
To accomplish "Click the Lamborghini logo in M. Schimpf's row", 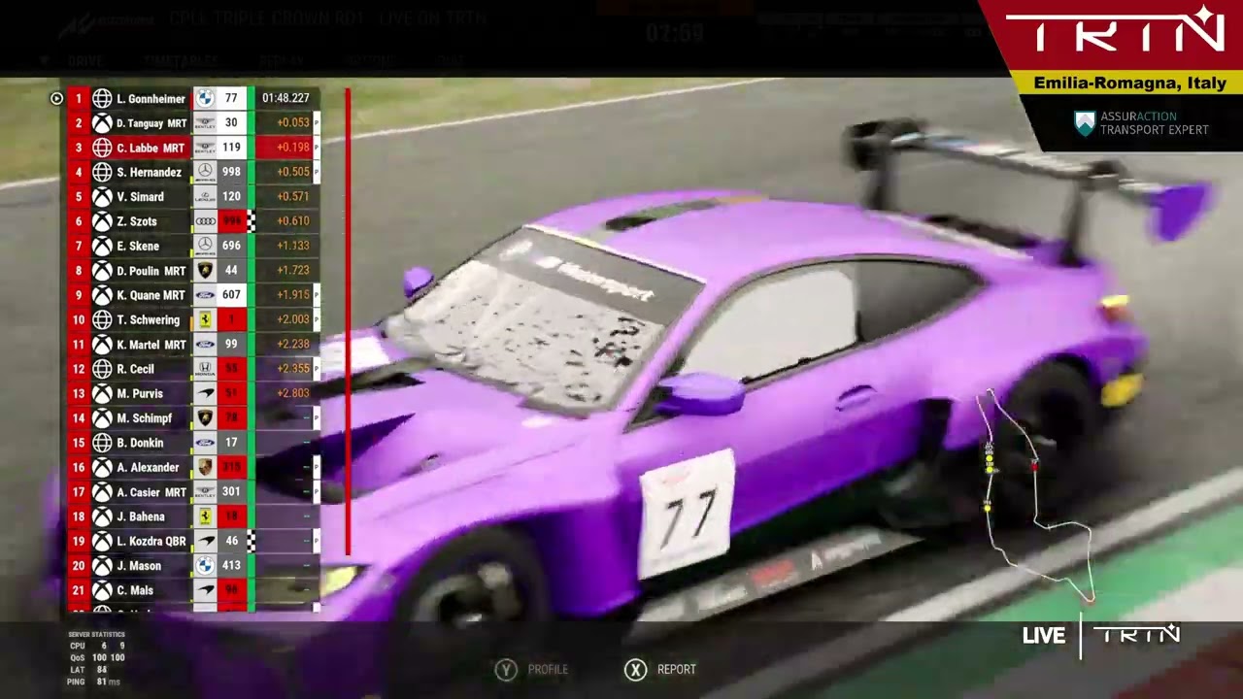I will 205,418.
